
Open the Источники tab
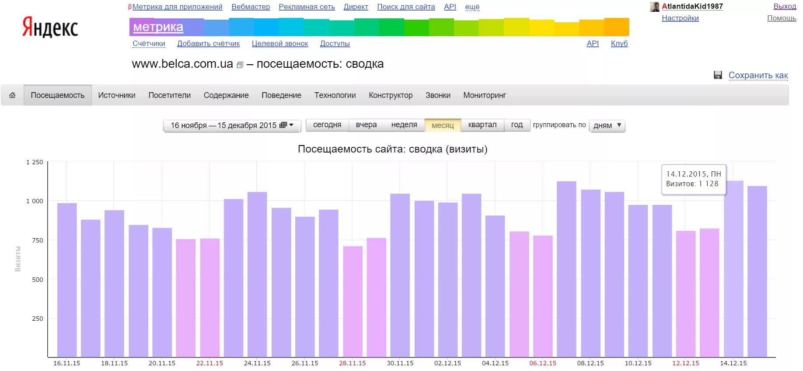click(117, 95)
